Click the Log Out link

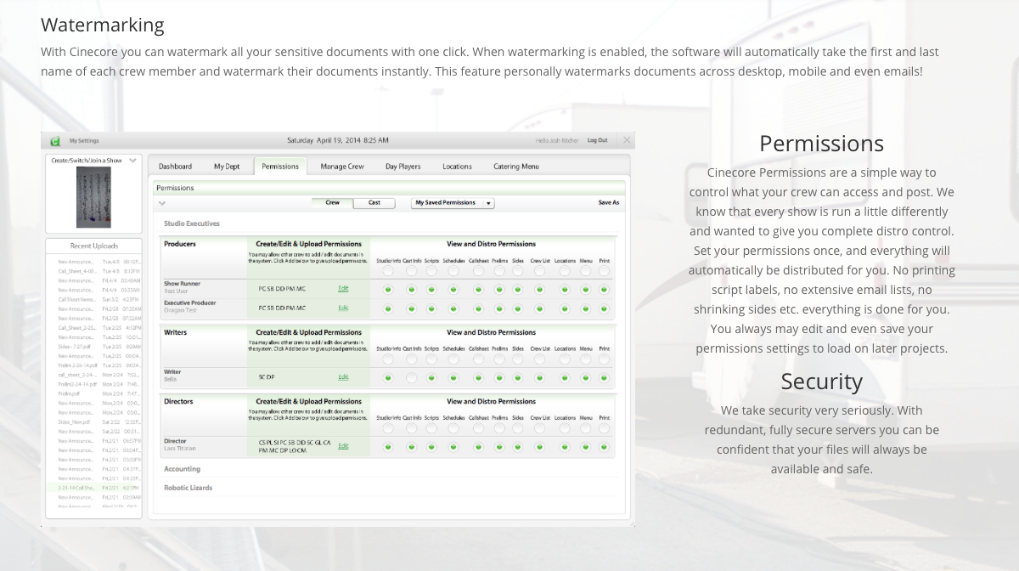(597, 140)
